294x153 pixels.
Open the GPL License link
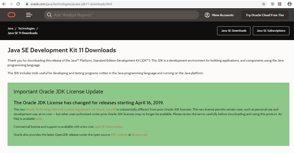pyautogui.click(x=119, y=134)
